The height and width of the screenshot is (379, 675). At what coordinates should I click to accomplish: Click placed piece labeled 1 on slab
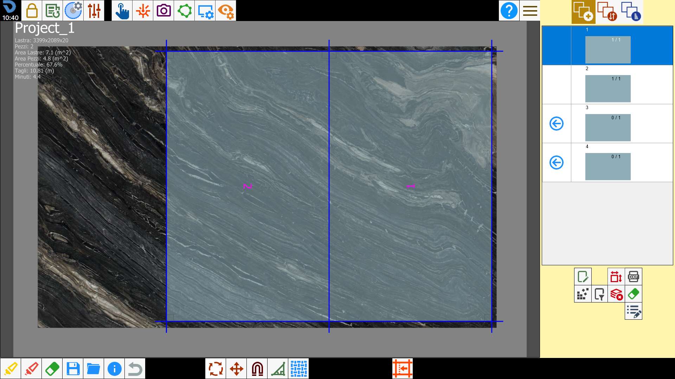410,186
